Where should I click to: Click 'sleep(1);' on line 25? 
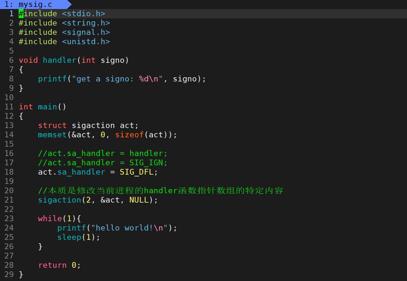point(79,237)
